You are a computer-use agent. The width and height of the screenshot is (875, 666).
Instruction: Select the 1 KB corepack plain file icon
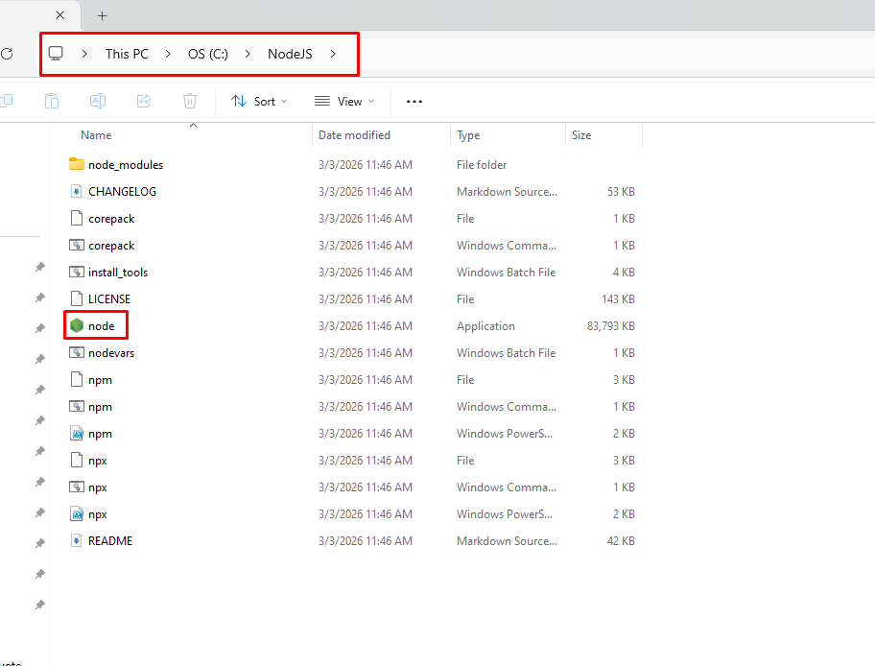pos(77,218)
